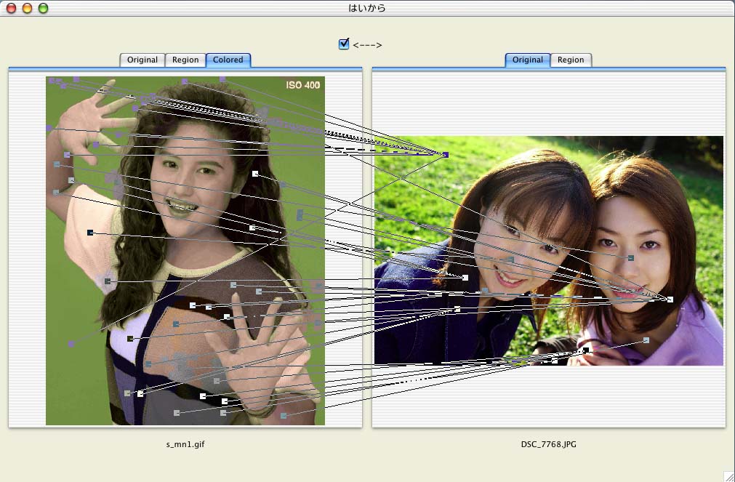Select the Region tab in right panel
This screenshot has width=735, height=482.
point(571,60)
